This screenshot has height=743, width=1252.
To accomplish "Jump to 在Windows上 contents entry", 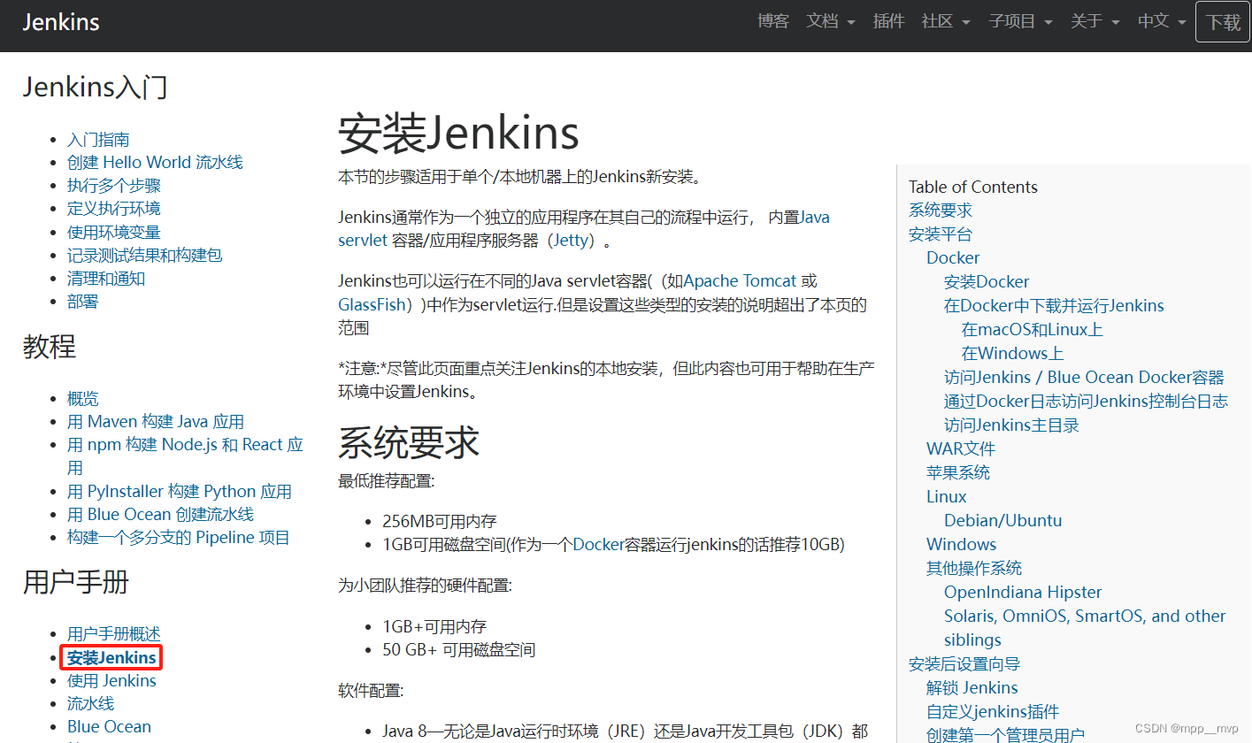I will coord(1013,353).
